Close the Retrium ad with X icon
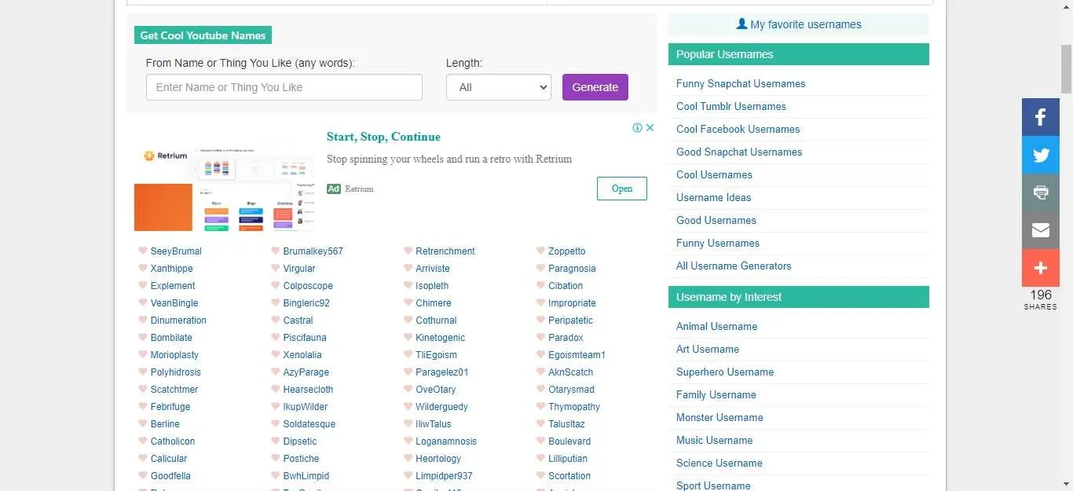 pos(650,128)
